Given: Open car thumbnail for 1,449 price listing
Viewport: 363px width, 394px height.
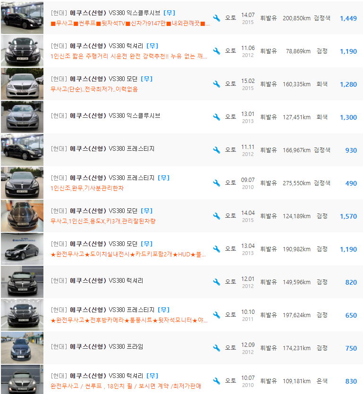Looking at the screenshot, I should tap(22, 18).
